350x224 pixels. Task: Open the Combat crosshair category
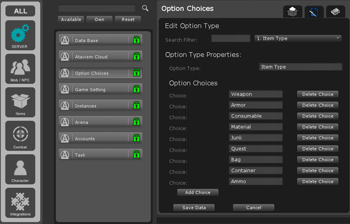(x=21, y=136)
